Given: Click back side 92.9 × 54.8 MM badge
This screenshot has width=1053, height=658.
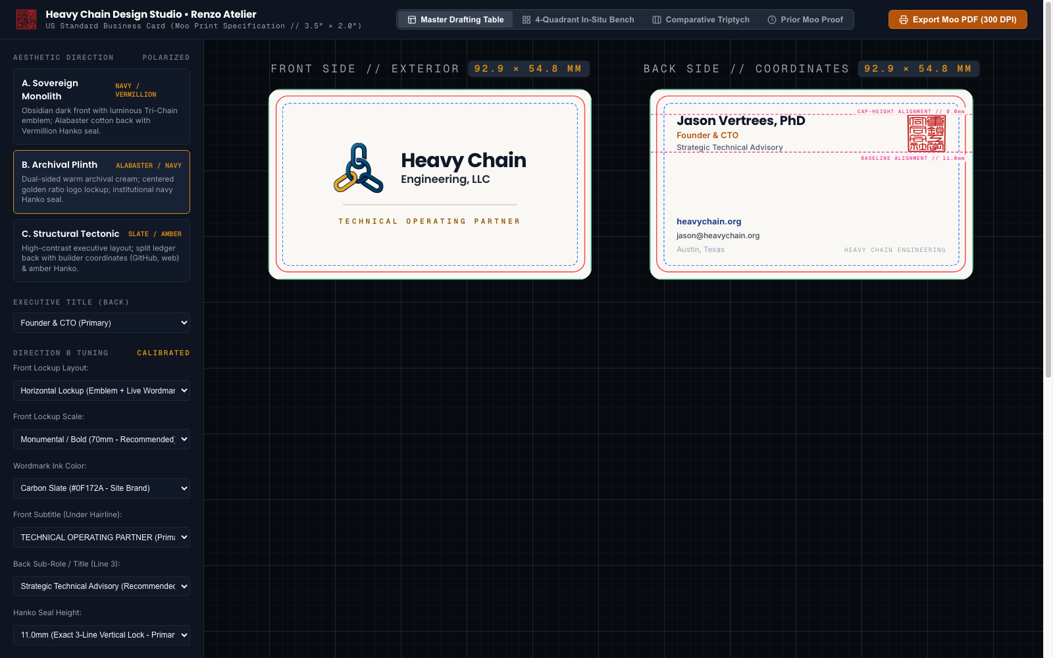Looking at the screenshot, I should (918, 69).
